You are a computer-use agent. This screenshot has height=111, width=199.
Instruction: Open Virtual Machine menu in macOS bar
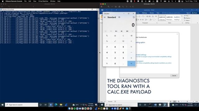point(43,1)
